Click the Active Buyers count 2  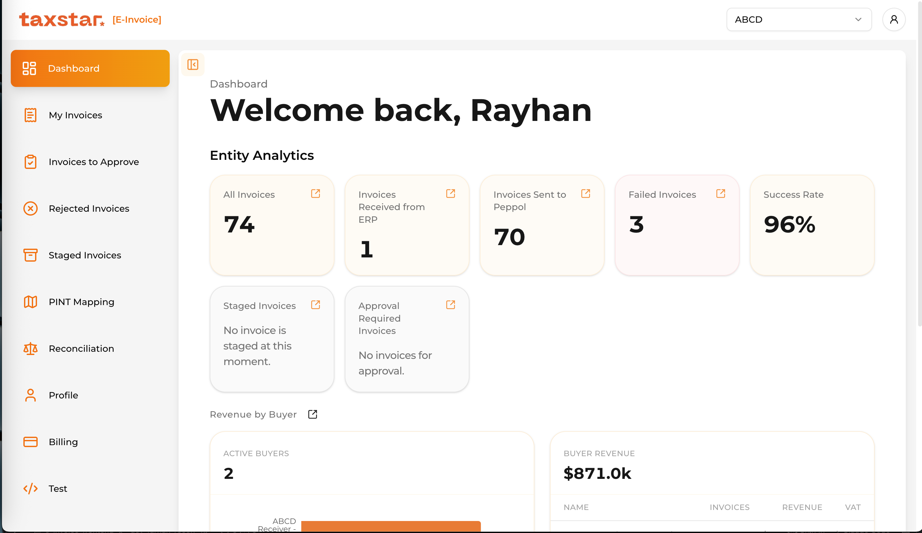[x=229, y=473]
